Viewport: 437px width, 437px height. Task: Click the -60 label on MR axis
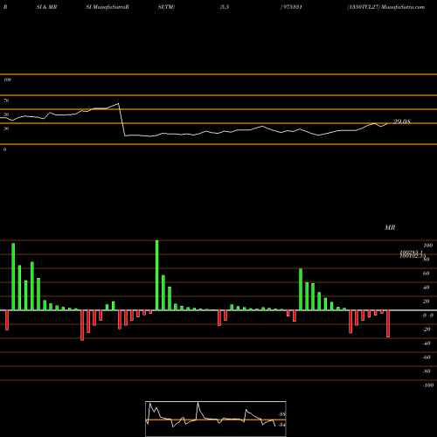(427, 357)
